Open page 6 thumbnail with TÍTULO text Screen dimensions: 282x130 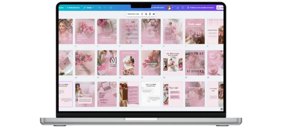click(x=173, y=31)
